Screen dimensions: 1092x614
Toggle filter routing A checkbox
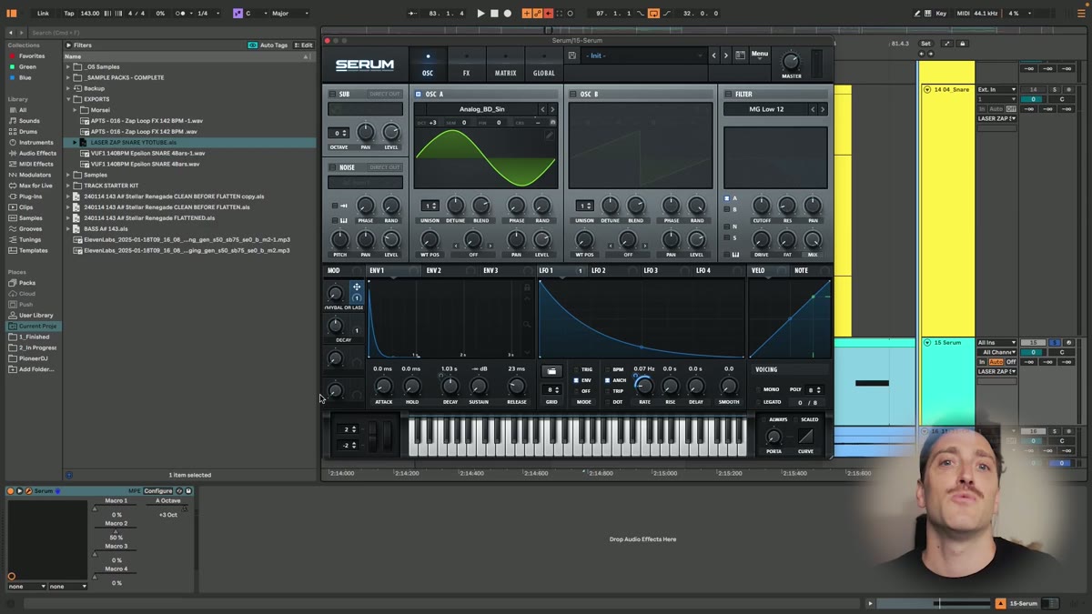727,198
